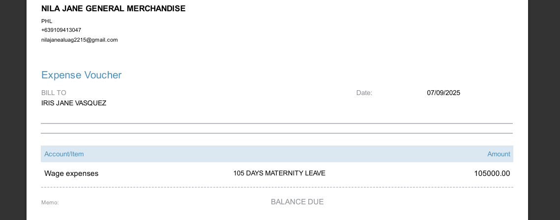The width and height of the screenshot is (560, 220).
Task: Click the dark left margin outside the page
Action: click(x=13, y=110)
